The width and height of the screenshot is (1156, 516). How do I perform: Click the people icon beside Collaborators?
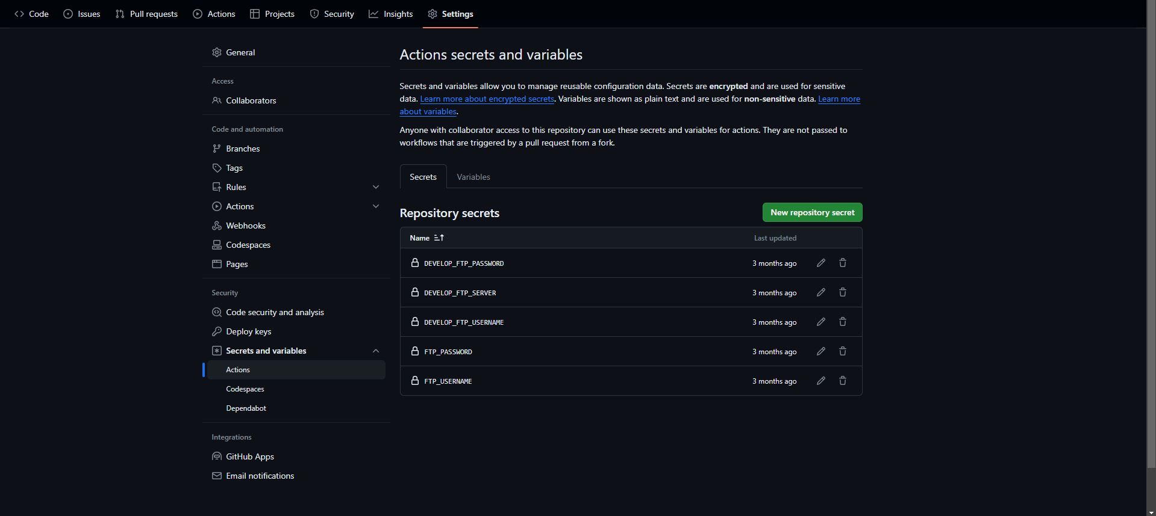(217, 100)
